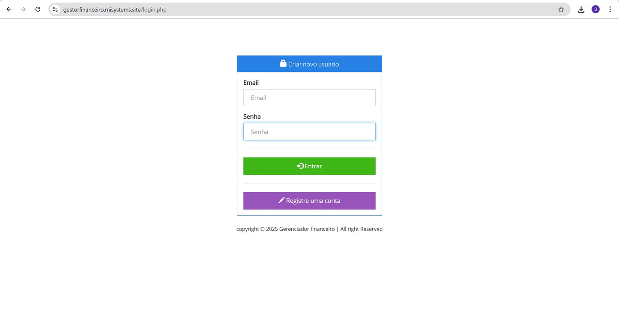Viewport: 619px width, 316px height.
Task: Click the padlock icon on the blue header
Action: click(283, 63)
